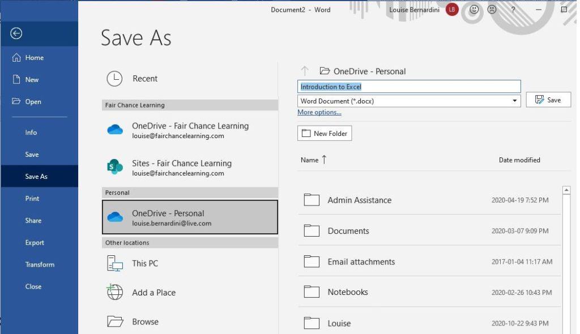This screenshot has width=580, height=334.
Task: Click 'Sites - Fair Chance Learning' location text
Action: pyautogui.click(x=182, y=163)
